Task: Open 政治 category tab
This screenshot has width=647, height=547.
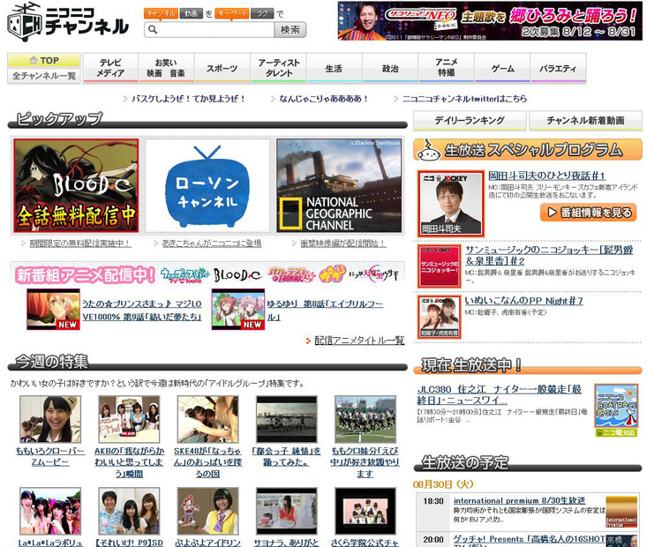Action: click(x=390, y=68)
